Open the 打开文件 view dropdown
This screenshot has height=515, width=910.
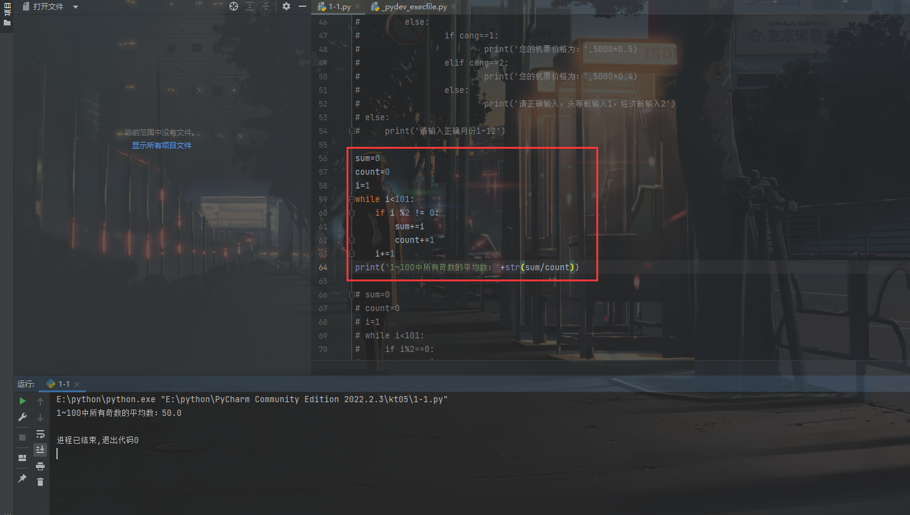pos(51,6)
